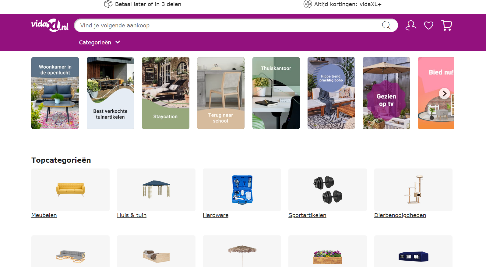The height and width of the screenshot is (267, 486).
Task: Show next carousel items with arrow
Action: [444, 93]
